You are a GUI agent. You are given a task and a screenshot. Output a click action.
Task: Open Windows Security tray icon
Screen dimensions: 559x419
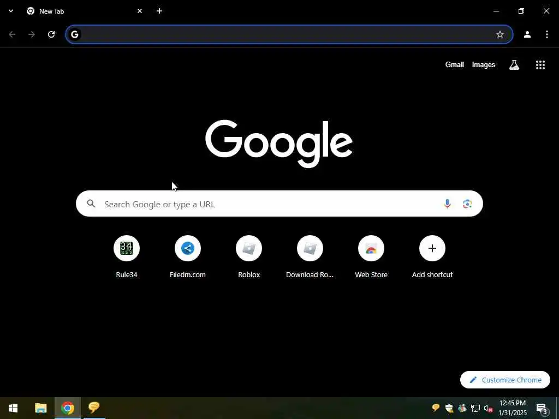(x=449, y=408)
